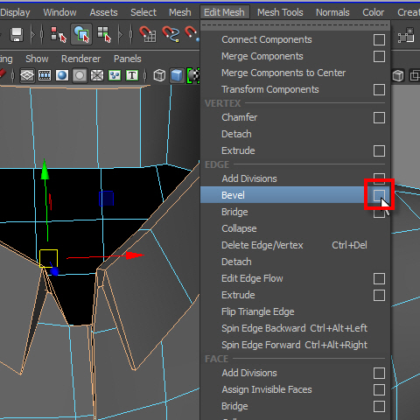Toggle the Film Gate icon in panel toolbar
Screen dimensions: 420x420
coord(45,75)
